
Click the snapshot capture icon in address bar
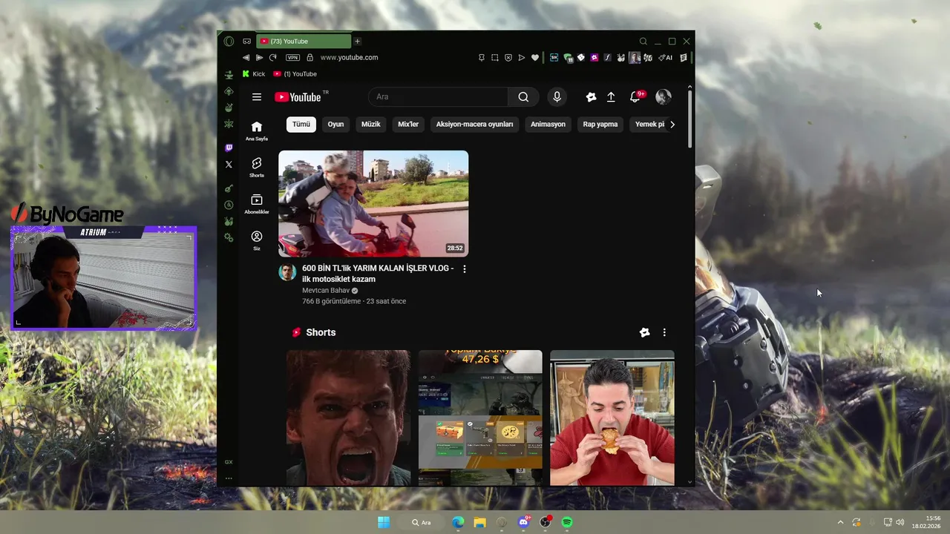coord(495,57)
